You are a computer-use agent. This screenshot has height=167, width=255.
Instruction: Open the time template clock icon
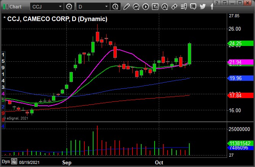click(115, 7)
